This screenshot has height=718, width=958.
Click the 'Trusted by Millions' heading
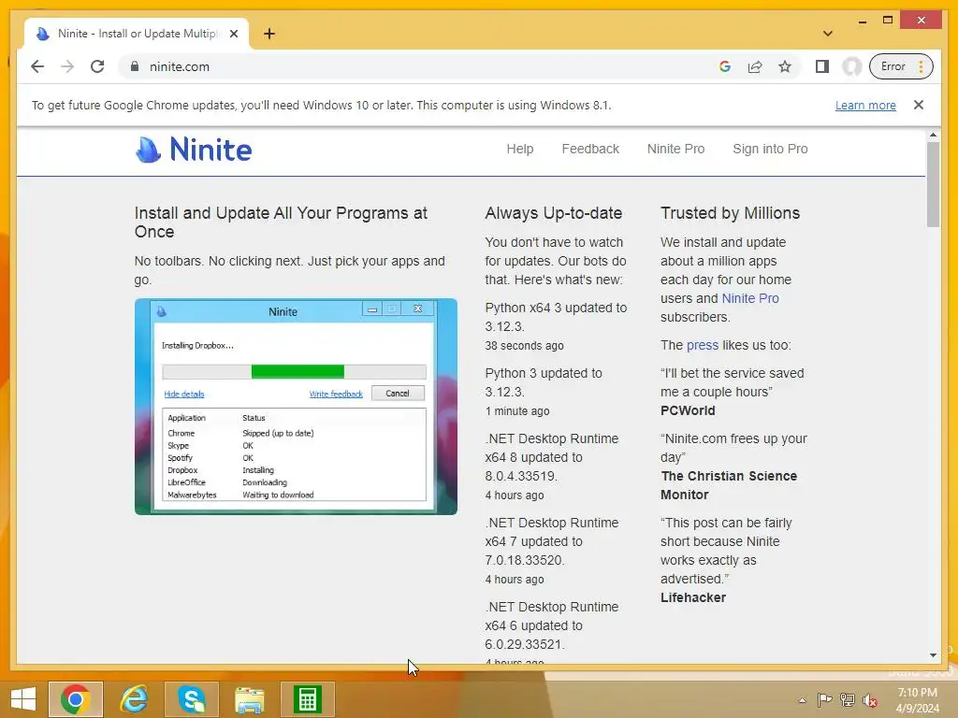tap(730, 213)
